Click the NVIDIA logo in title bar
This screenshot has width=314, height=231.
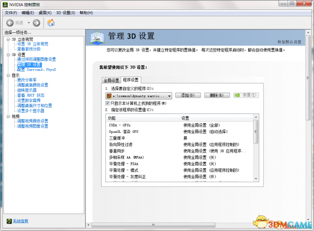[5, 4]
